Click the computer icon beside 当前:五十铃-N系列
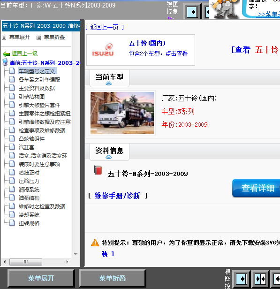The image size is (280, 289). [x=5, y=62]
